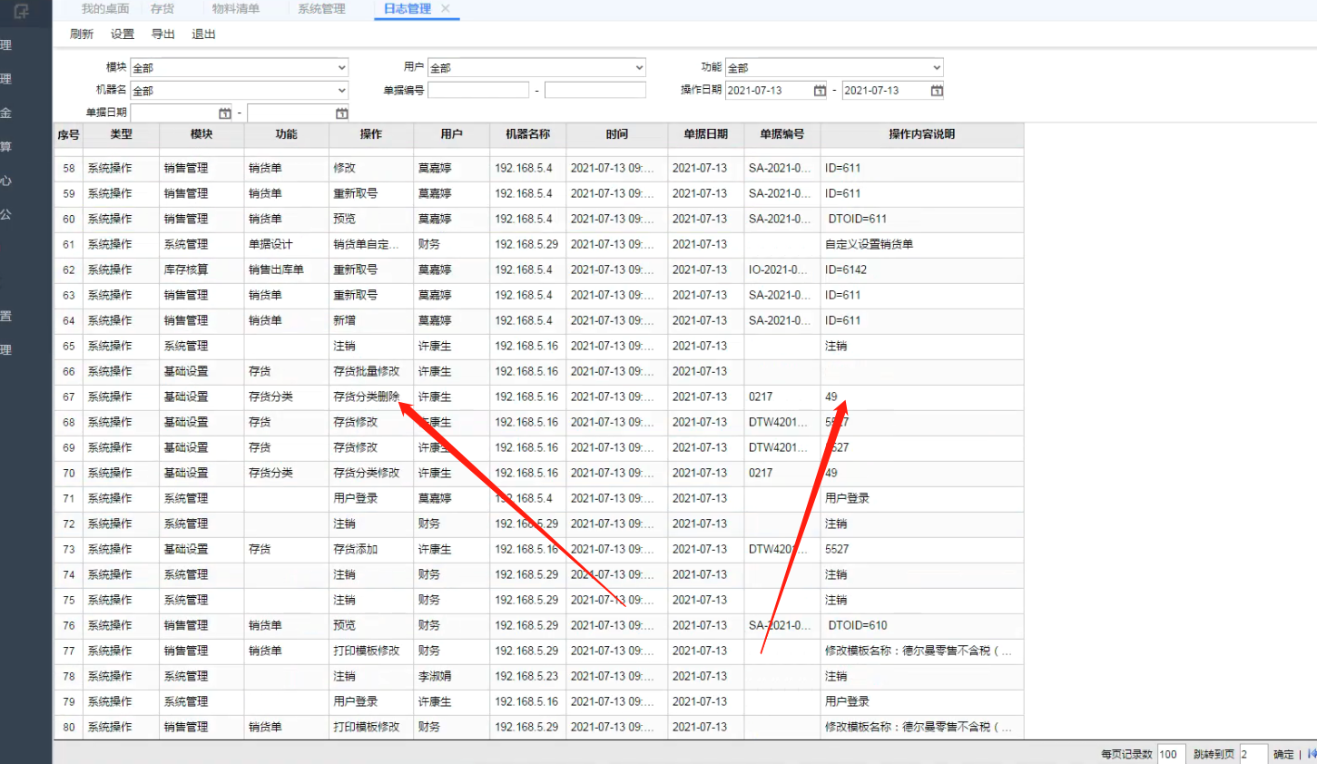Click 导出 to export the log
Viewport: 1317px width, 764px height.
pyautogui.click(x=163, y=34)
